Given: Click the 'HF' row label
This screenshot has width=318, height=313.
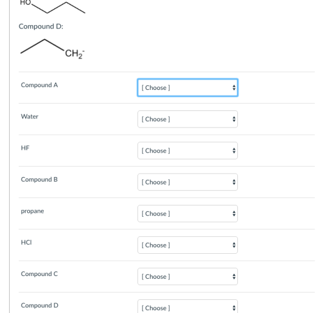Looking at the screenshot, I should [x=25, y=148].
